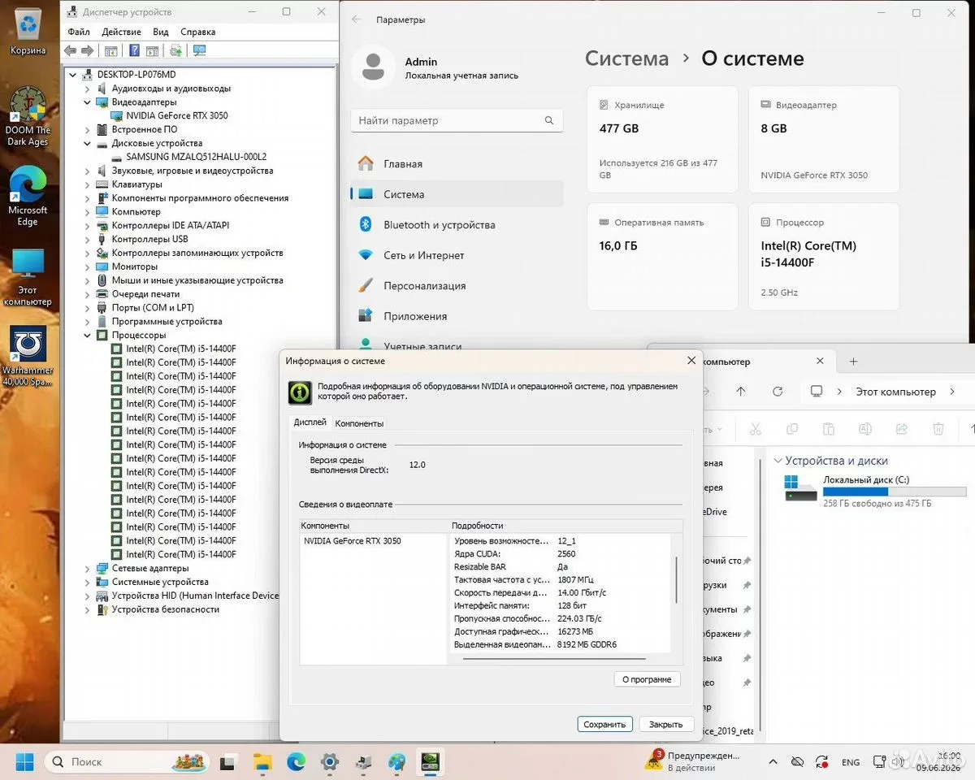Open the NVIDIA Control Panel taskbar icon
The image size is (975, 780).
[429, 762]
